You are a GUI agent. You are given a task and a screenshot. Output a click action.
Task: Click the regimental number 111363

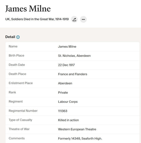click(x=63, y=111)
